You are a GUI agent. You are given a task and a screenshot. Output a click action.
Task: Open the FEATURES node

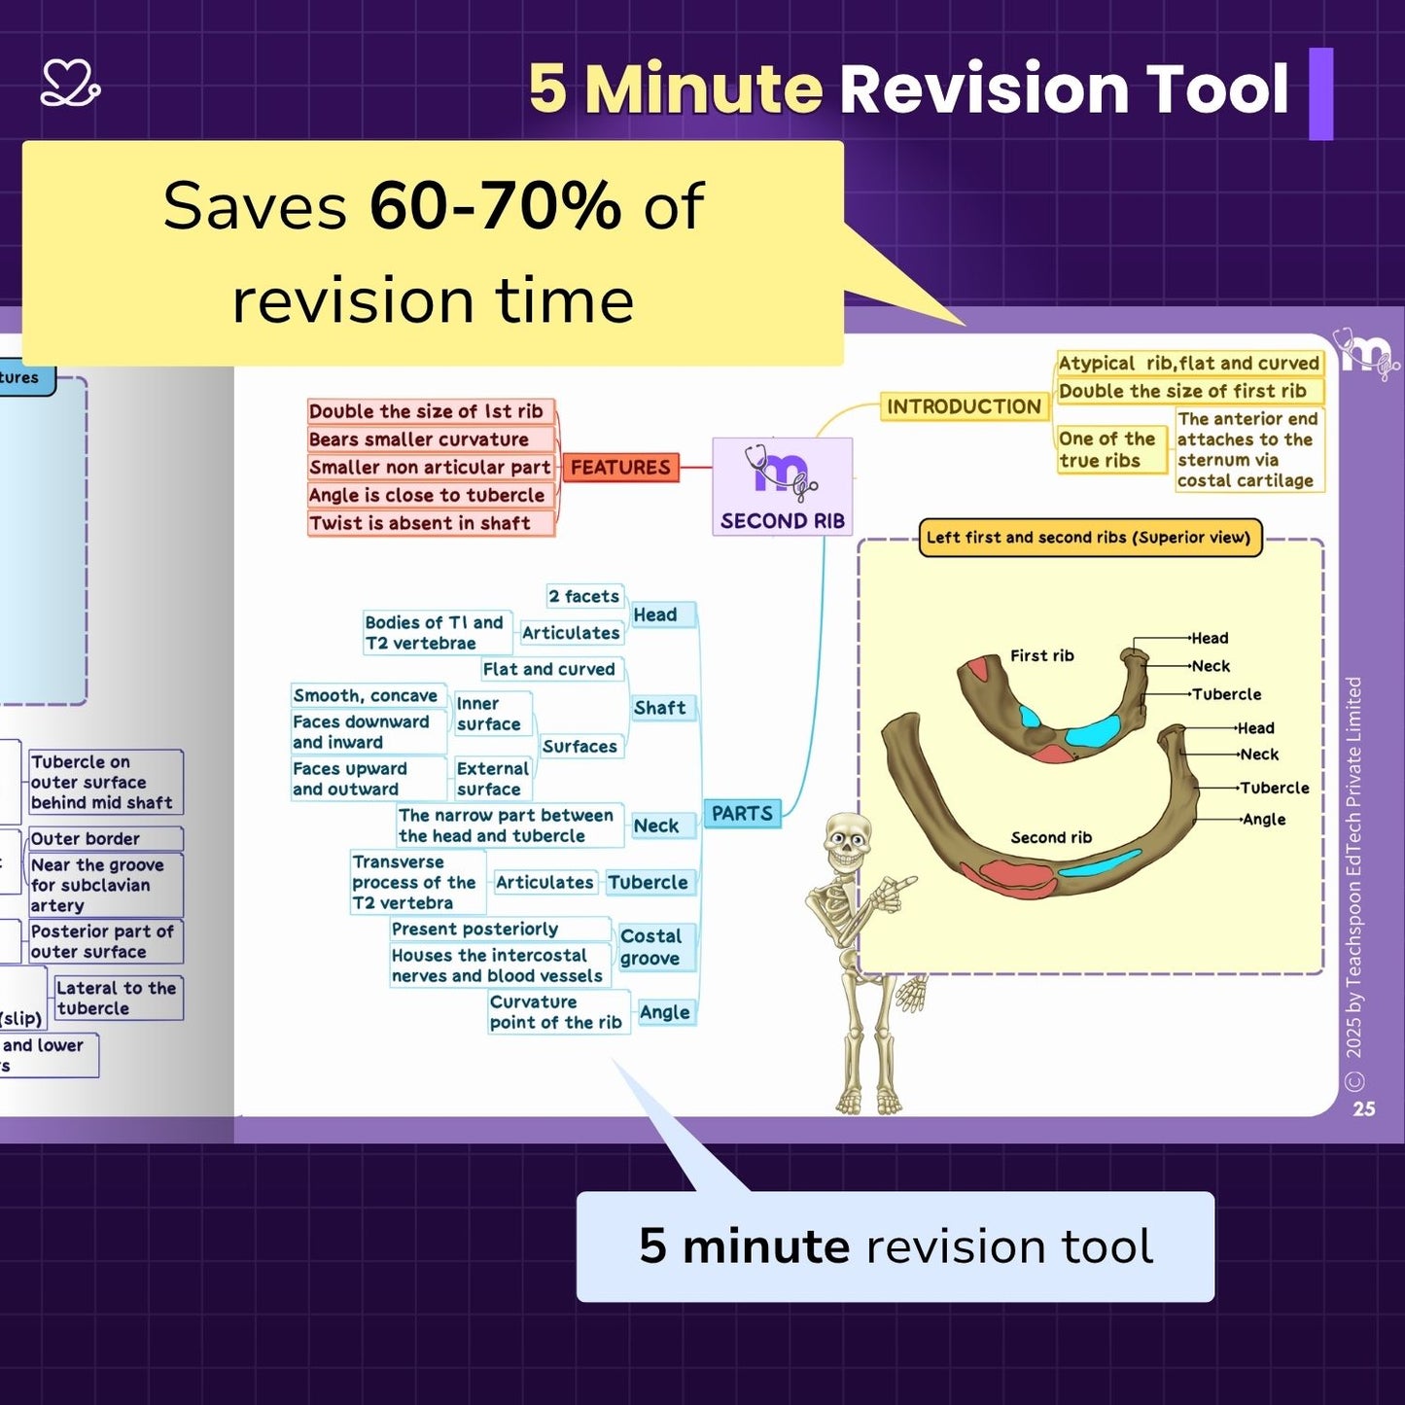[x=620, y=468]
